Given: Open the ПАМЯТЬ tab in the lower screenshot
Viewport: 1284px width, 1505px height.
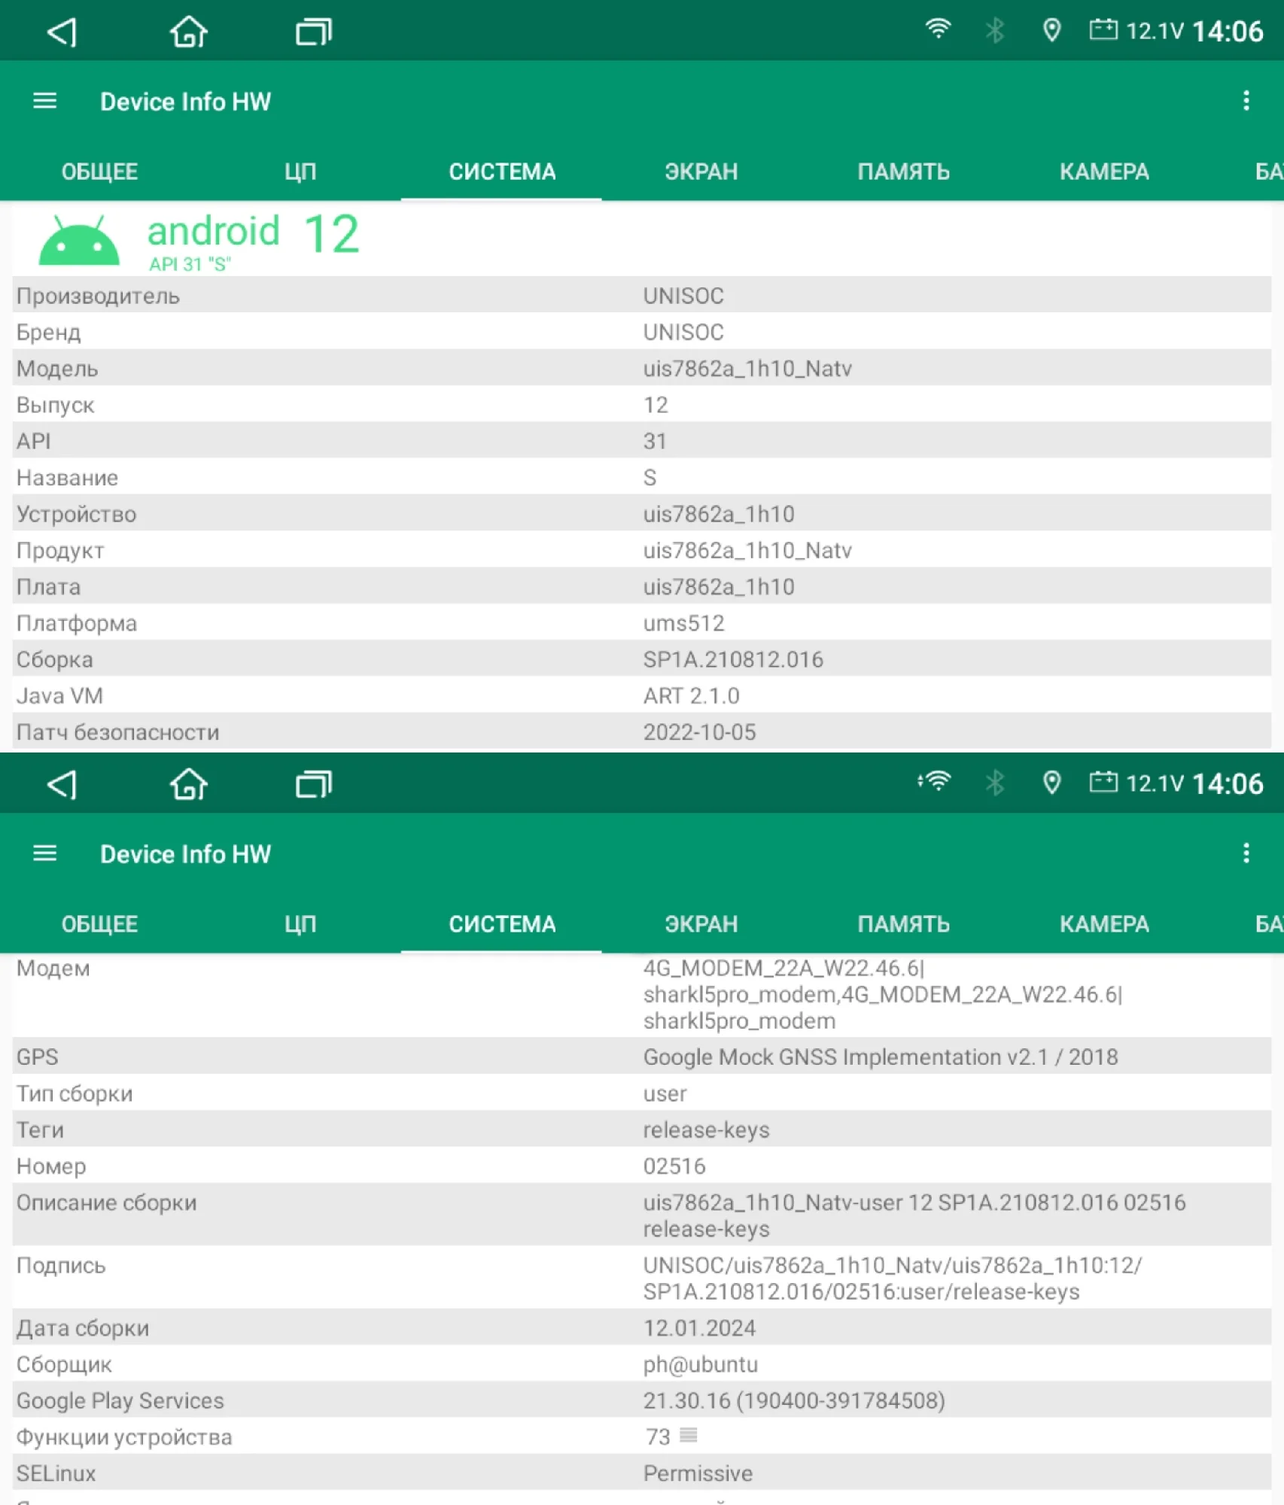Looking at the screenshot, I should click(x=903, y=924).
